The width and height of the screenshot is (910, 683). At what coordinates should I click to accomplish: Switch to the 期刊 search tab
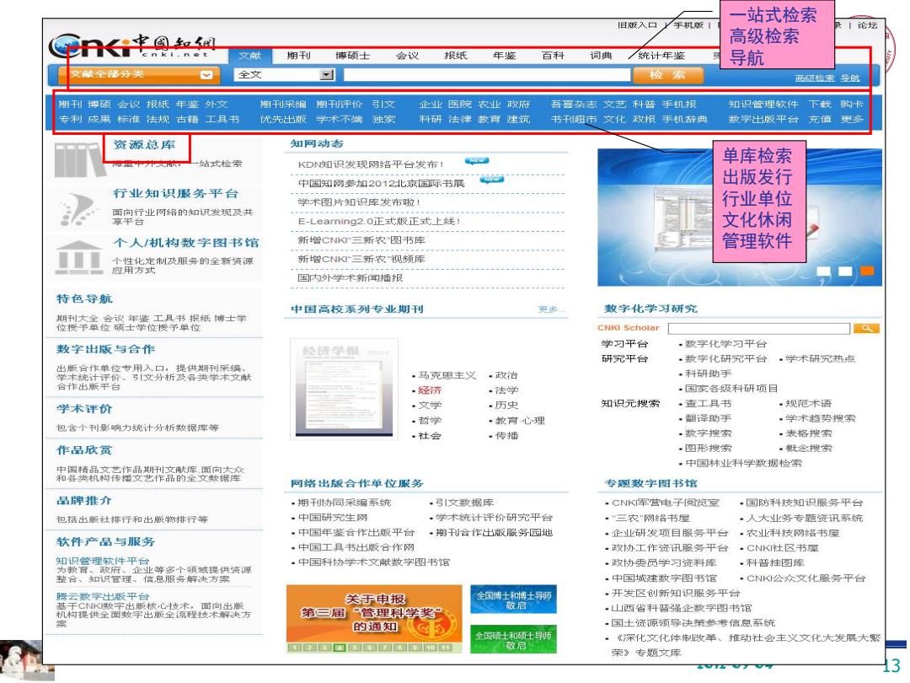(x=299, y=56)
